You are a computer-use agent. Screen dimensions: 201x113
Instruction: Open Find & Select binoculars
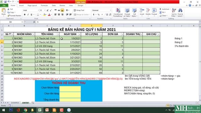[180, 13]
